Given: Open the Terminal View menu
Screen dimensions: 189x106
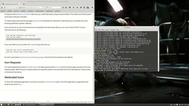Looking at the screenshot, I should pyautogui.click(x=103, y=30).
